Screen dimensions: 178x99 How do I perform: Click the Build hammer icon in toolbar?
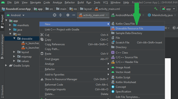pyautogui.click(x=156, y=9)
